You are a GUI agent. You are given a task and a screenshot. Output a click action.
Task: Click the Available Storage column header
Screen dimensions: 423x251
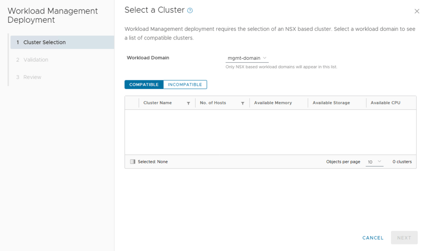coord(331,103)
